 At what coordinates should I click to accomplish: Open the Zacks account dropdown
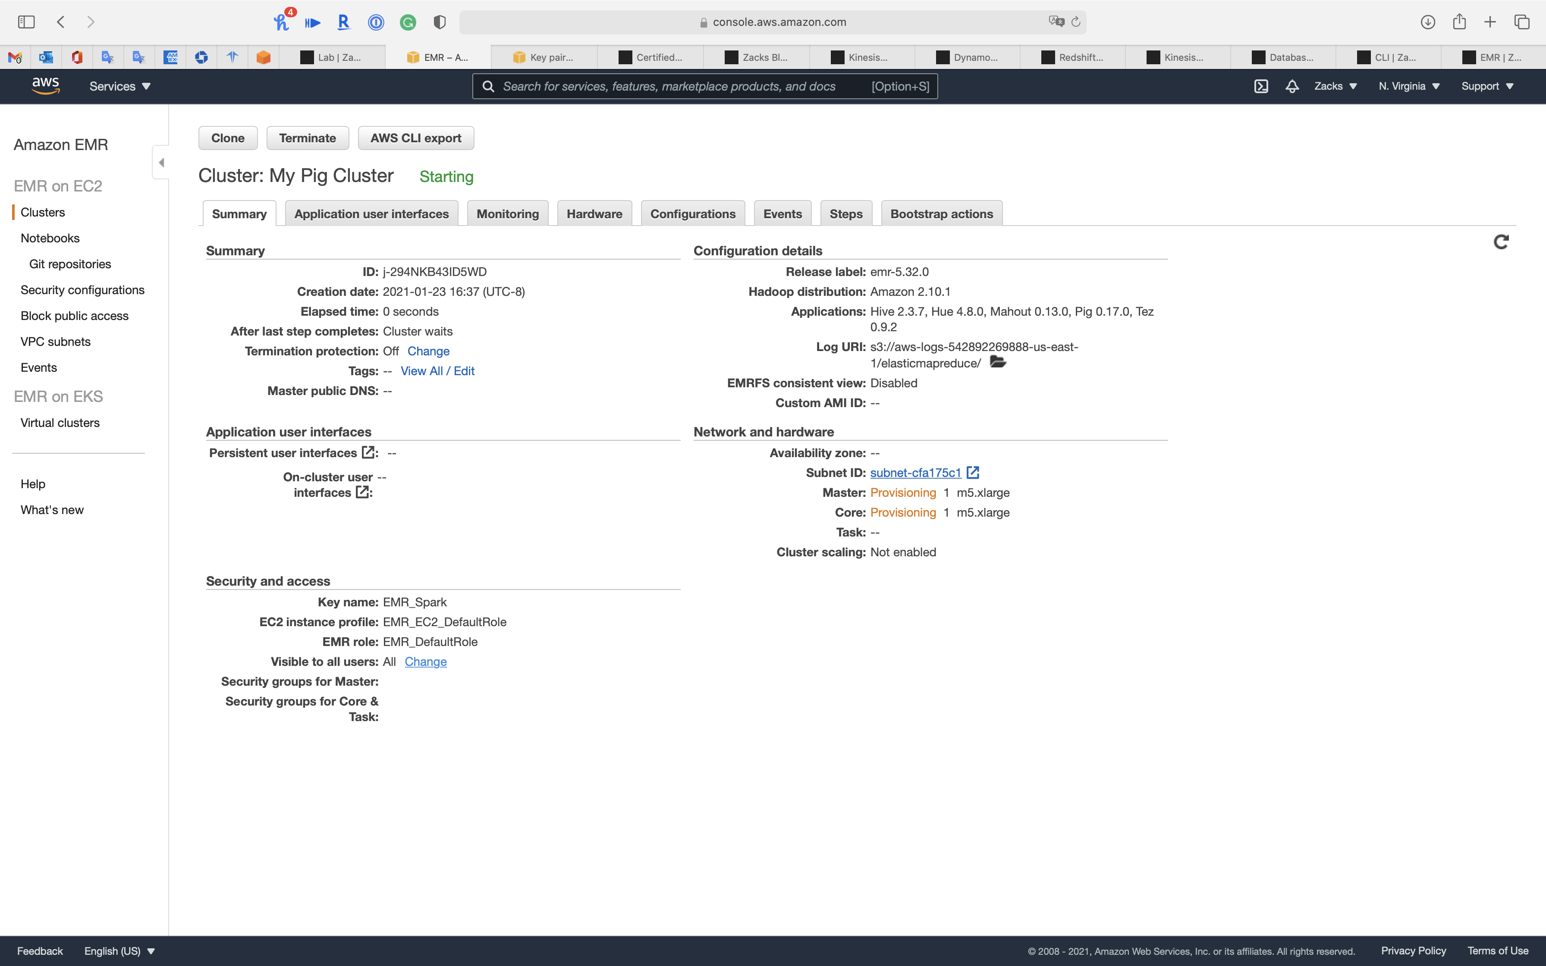click(1335, 86)
